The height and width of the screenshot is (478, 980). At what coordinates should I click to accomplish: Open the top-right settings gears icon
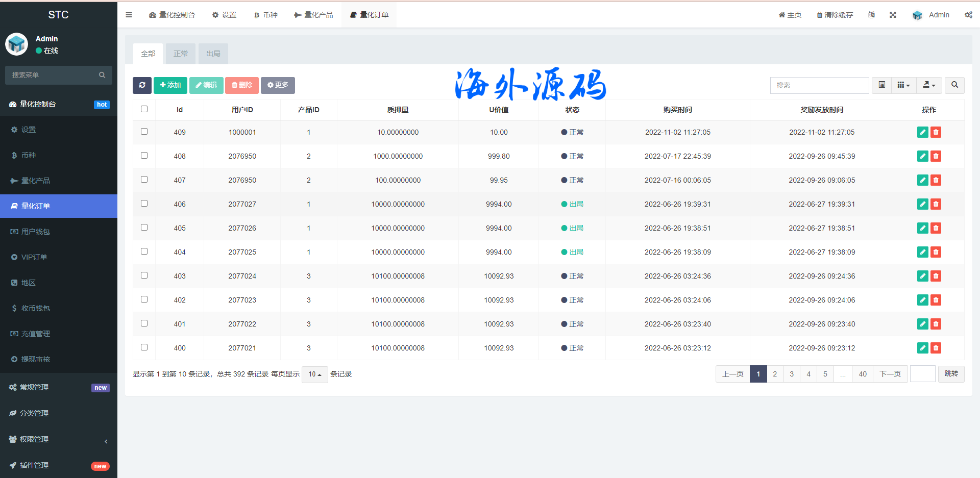click(x=968, y=15)
